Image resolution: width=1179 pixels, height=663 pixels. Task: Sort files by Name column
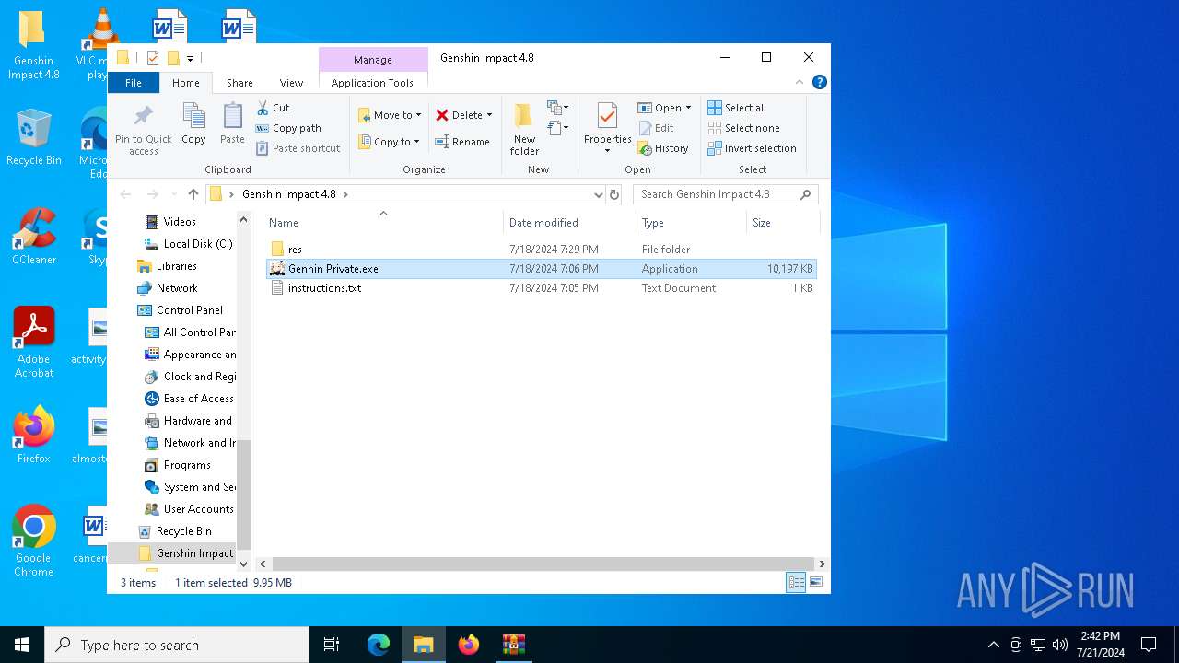click(x=383, y=223)
